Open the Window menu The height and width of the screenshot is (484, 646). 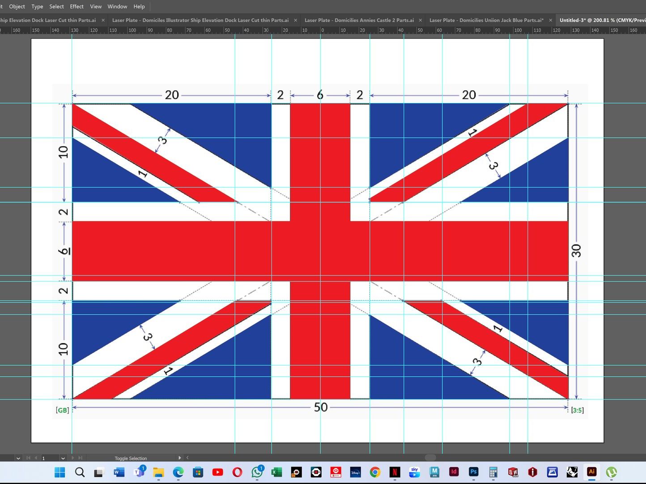117,6
